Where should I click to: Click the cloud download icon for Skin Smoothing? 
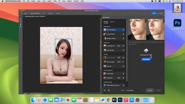click(123, 30)
